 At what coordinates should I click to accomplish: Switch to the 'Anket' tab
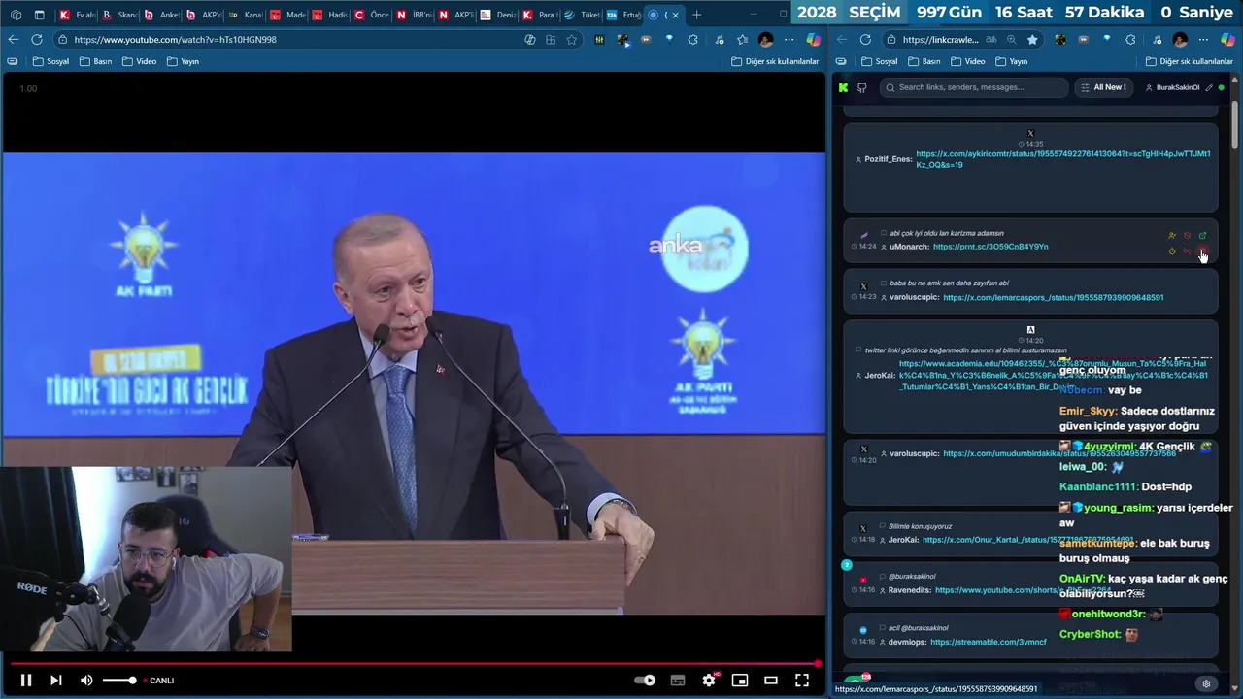(x=162, y=15)
